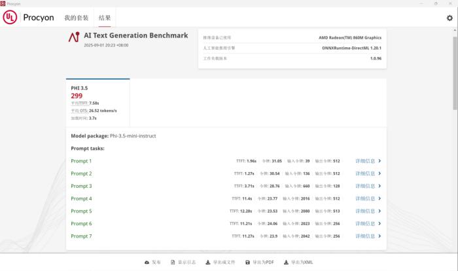Click the average TTFT 7.58s value
The height and width of the screenshot is (271, 458).
coord(94,103)
